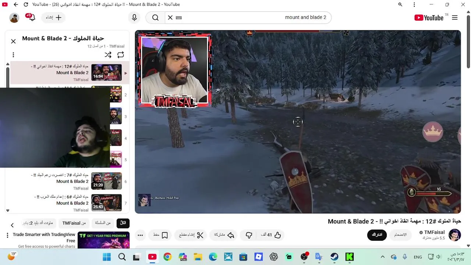Reload the page with the refresh icon
Image resolution: width=471 pixels, height=265 pixels.
(26, 4)
